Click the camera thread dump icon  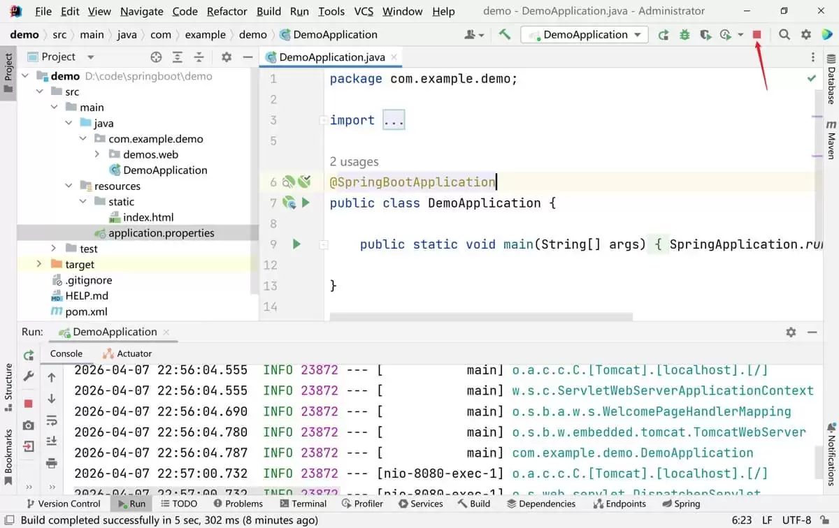pos(29,425)
